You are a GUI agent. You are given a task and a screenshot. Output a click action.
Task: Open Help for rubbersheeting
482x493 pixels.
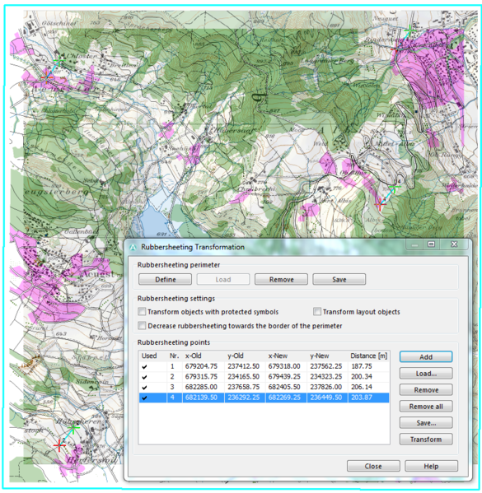(x=431, y=466)
